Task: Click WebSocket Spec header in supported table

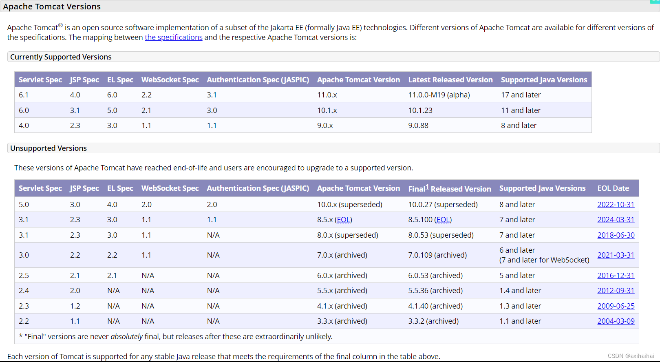Action: (x=170, y=80)
